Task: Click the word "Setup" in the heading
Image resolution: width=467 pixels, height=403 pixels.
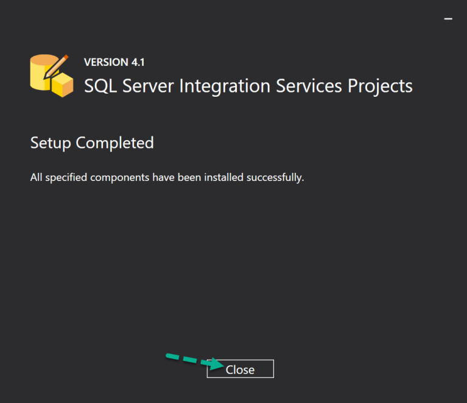Action: pos(51,143)
